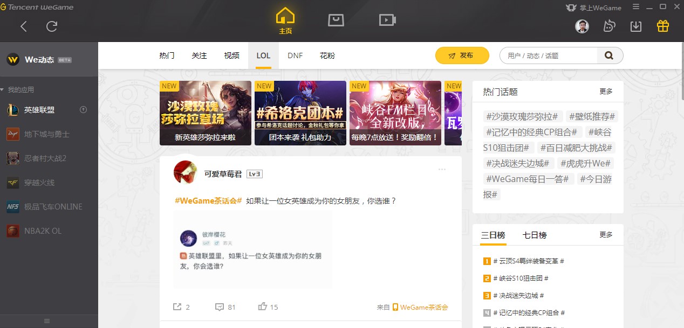Open the #壁纸推荐# topic tag

(x=592, y=116)
